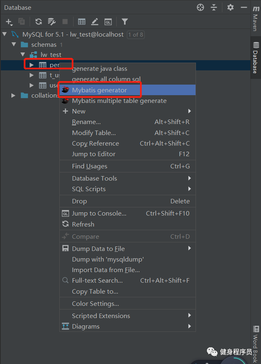Open the query console toolbar icon
Viewport: 261px width, 364px height.
(x=108, y=22)
